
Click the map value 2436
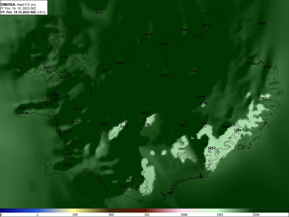[x=207, y=25]
